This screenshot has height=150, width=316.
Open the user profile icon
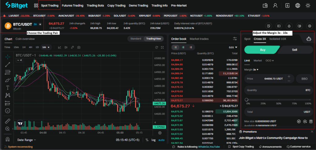pos(275,6)
